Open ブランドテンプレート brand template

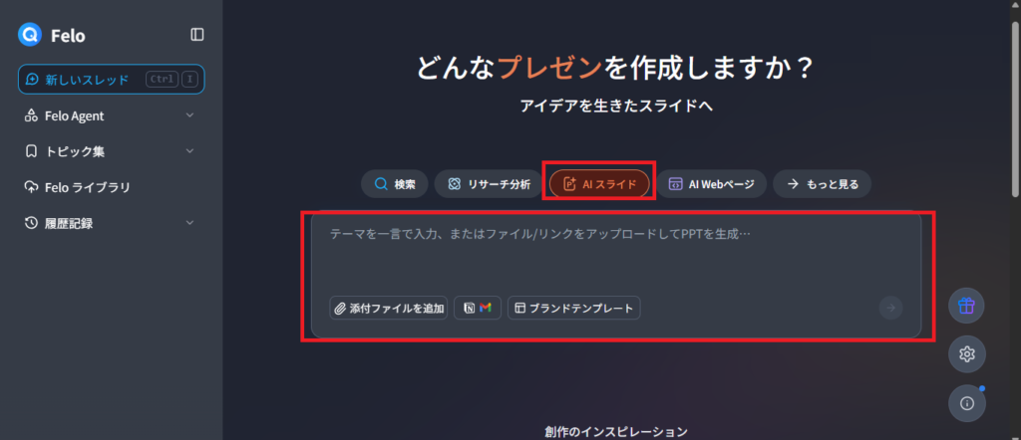click(x=573, y=308)
